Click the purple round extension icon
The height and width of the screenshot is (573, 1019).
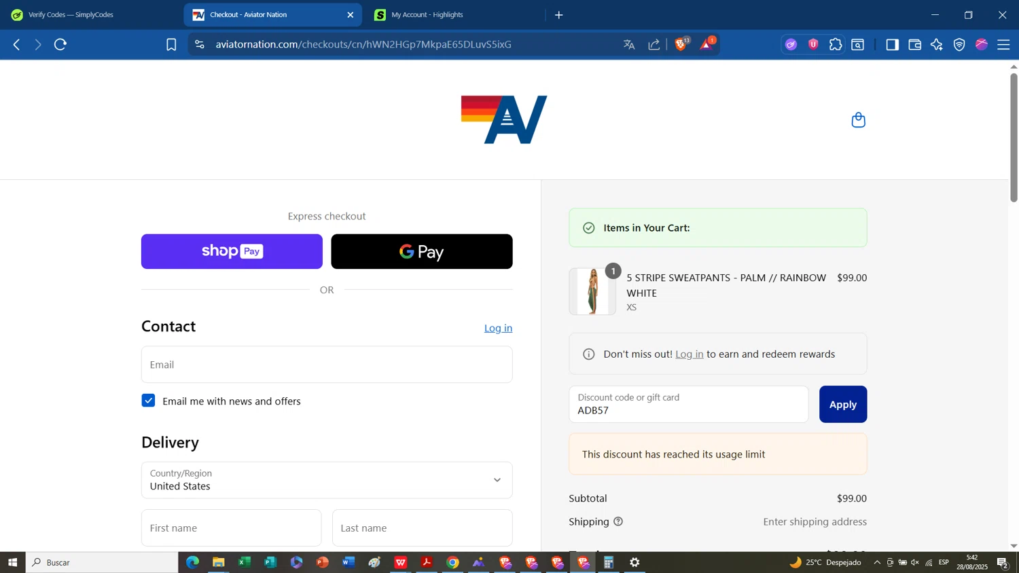(x=791, y=45)
